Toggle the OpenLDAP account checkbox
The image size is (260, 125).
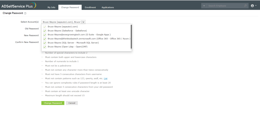point(45,47)
